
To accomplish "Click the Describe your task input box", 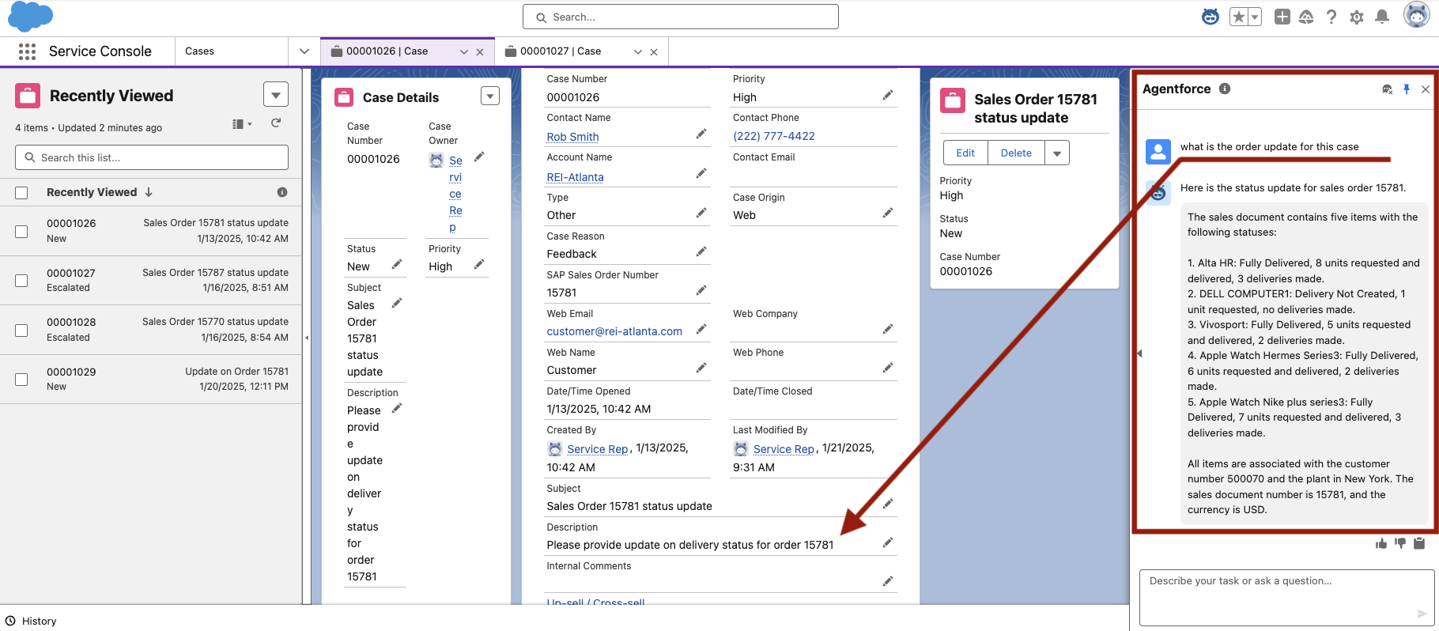I will [1286, 597].
